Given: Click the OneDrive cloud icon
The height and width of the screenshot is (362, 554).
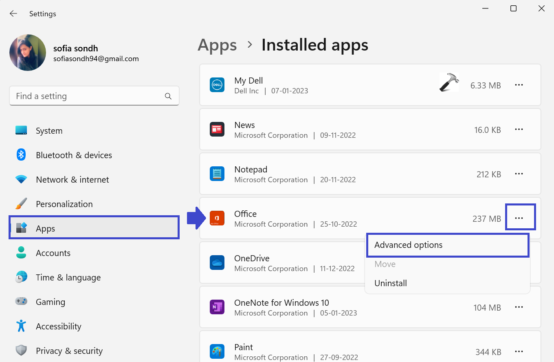Looking at the screenshot, I should 217,263.
